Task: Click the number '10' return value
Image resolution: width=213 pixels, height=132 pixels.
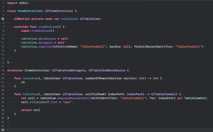Action: click(23, 82)
